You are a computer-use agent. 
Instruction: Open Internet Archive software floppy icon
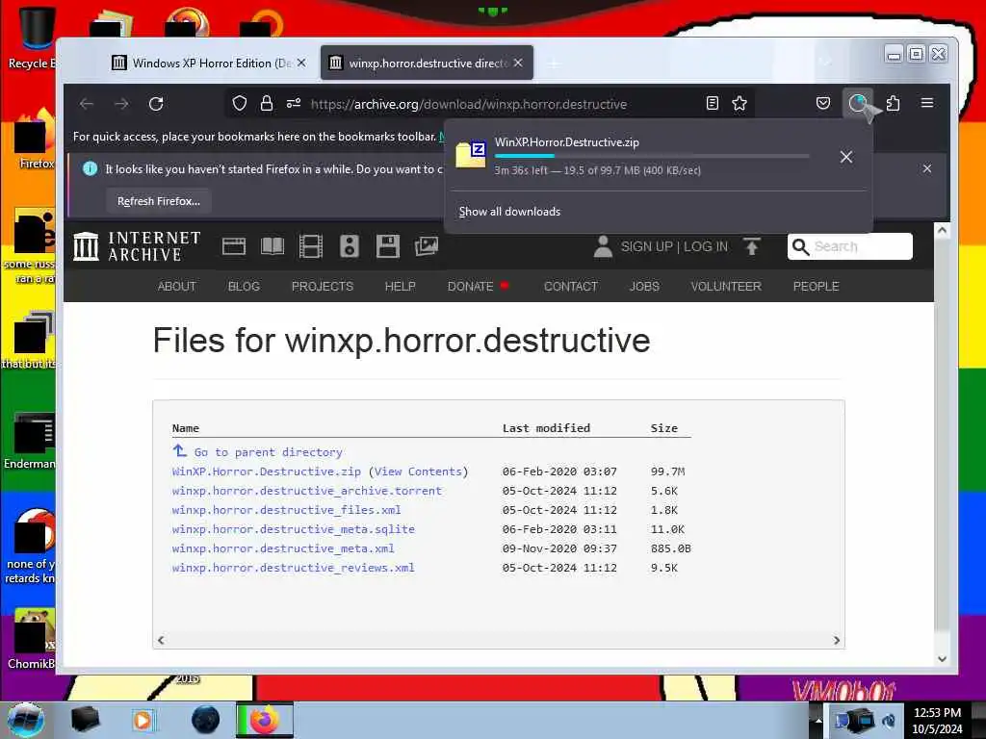(388, 246)
